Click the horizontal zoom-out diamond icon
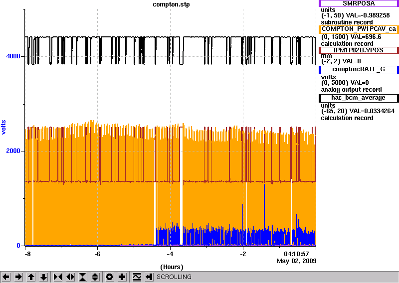 [70, 277]
